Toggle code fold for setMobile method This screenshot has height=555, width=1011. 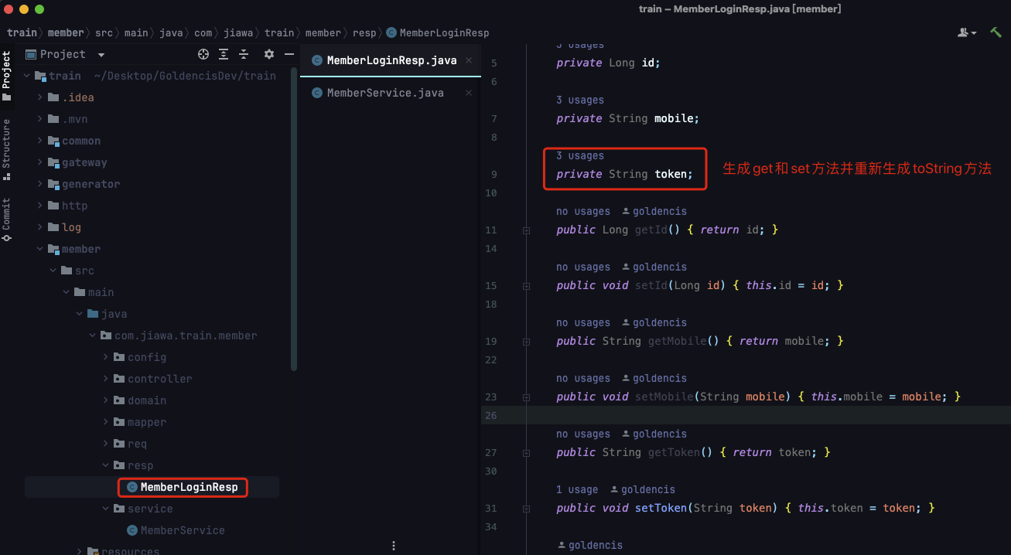pyautogui.click(x=526, y=397)
